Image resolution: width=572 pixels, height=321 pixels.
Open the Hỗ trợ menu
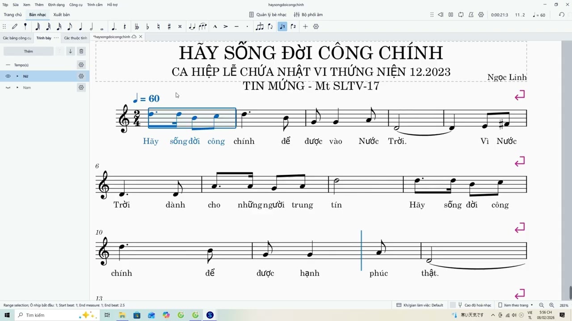(x=112, y=4)
